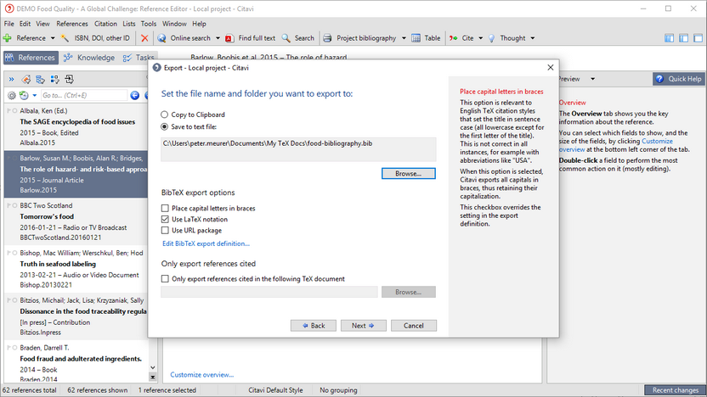Click the Quick Help question mark icon
Screen dimensions: 707x397
659,79
